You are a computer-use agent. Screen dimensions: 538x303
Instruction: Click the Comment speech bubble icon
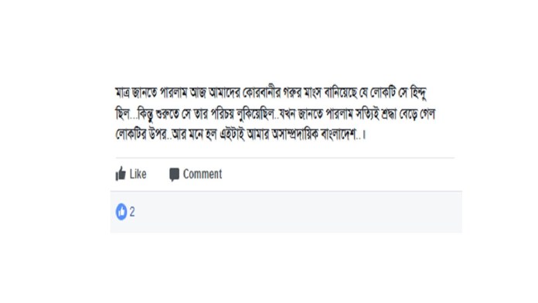(174, 175)
